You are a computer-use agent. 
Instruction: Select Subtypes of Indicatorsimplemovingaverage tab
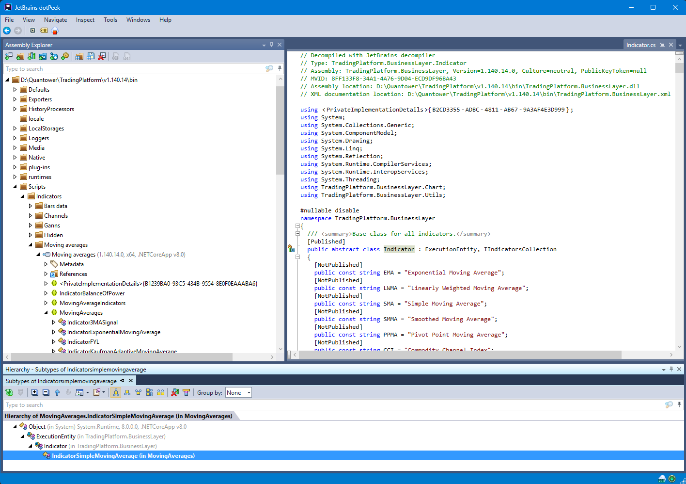tap(61, 381)
